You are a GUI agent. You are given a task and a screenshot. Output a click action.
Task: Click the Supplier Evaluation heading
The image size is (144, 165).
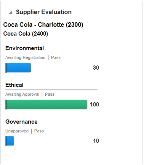tap(44, 12)
